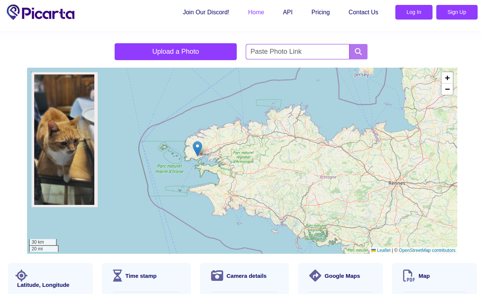Go to the API page
Viewport: 481px width, 294px height.
[287, 12]
